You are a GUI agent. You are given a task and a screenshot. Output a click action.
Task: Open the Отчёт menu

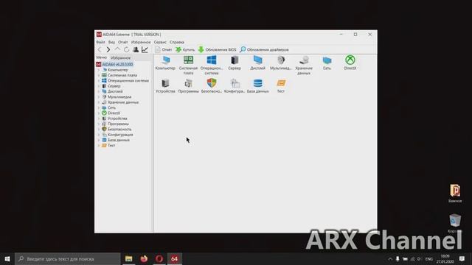[123, 42]
